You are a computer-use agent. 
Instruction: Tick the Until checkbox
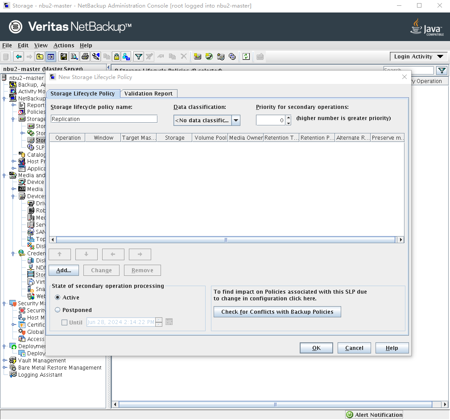coord(65,322)
